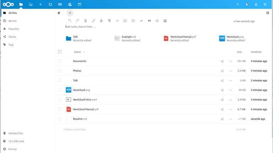Open the contacts menu icon in header
273x153 pixels.
(x=256, y=4)
